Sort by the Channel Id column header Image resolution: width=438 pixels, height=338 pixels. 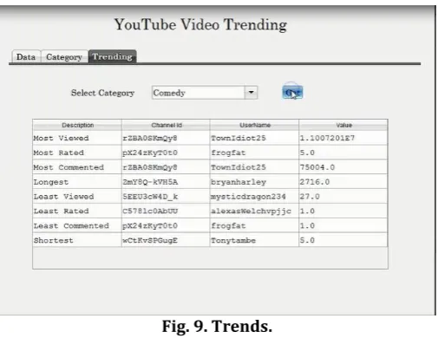pyautogui.click(x=167, y=125)
